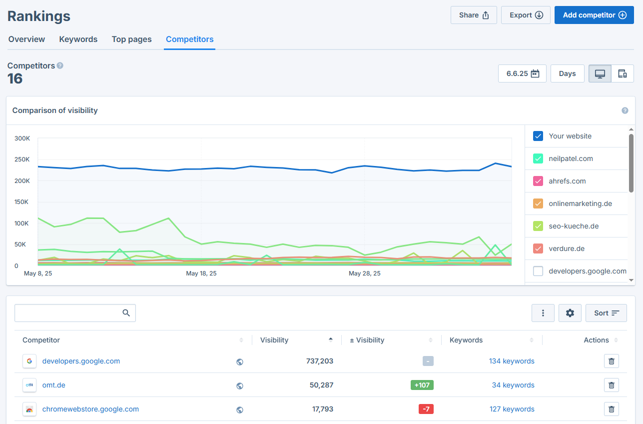Delete the omt.de competitor via trash icon
This screenshot has width=643, height=424.
[611, 385]
